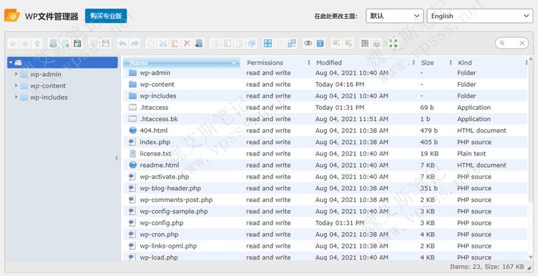The height and width of the screenshot is (276, 538).
Task: Preview file with the eye icon
Action: (x=308, y=43)
